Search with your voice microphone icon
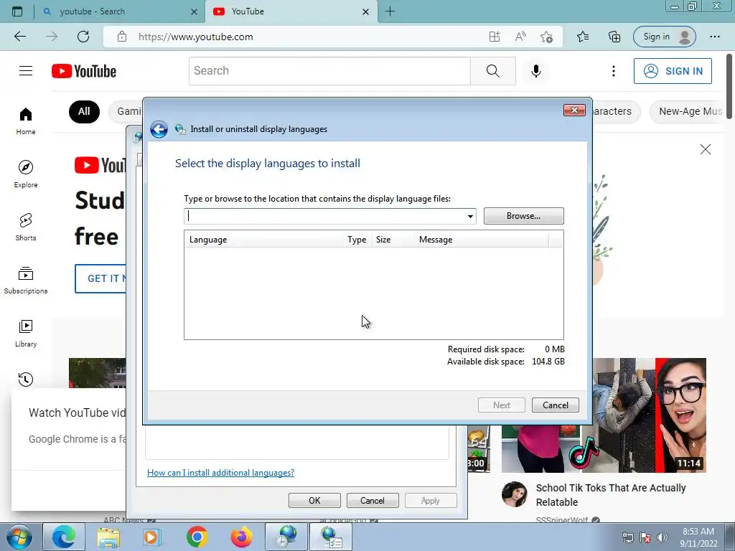This screenshot has height=551, width=735. (536, 71)
